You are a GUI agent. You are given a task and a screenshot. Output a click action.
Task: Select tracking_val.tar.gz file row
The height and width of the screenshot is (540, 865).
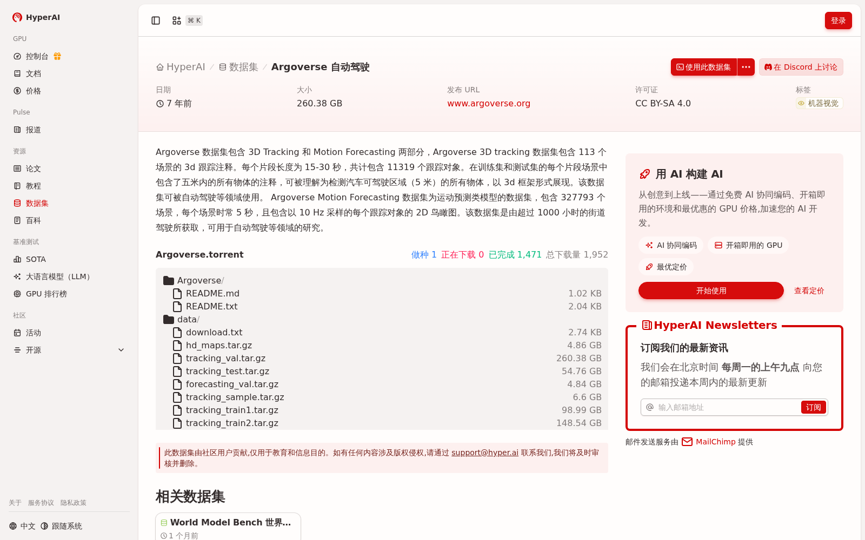382,359
